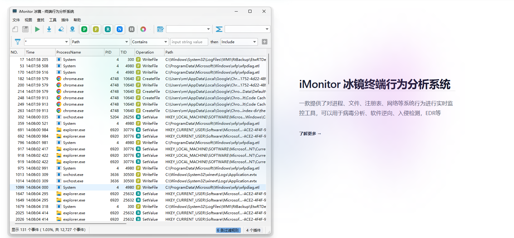
Task: Open the 工具 menu
Action: [53, 20]
